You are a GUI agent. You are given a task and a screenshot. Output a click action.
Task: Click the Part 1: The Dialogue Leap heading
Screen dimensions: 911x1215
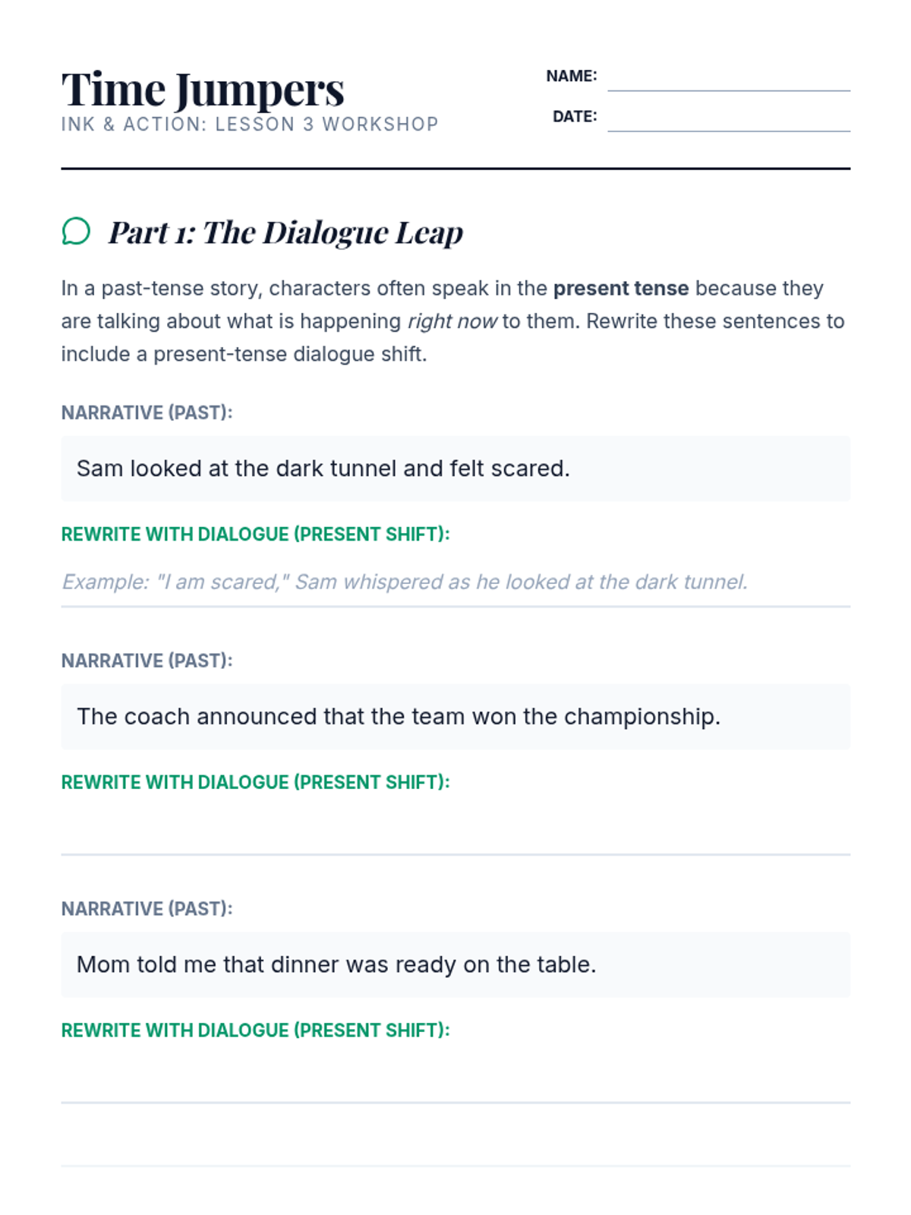coord(285,232)
